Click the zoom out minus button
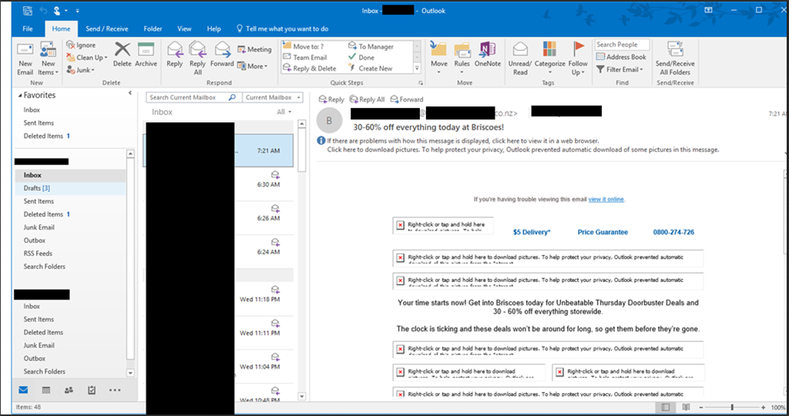 pos(701,407)
